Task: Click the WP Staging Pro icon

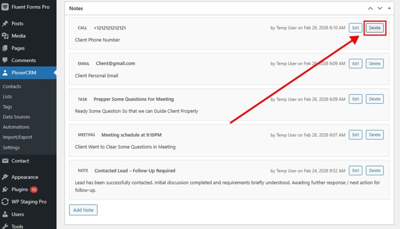Action: [x=5, y=202]
